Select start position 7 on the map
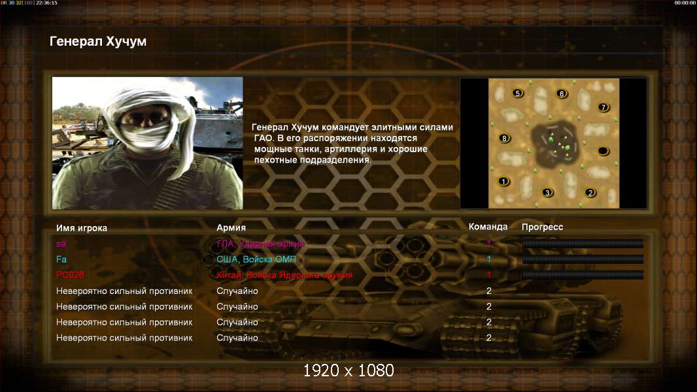This screenshot has width=697, height=392. pyautogui.click(x=603, y=107)
